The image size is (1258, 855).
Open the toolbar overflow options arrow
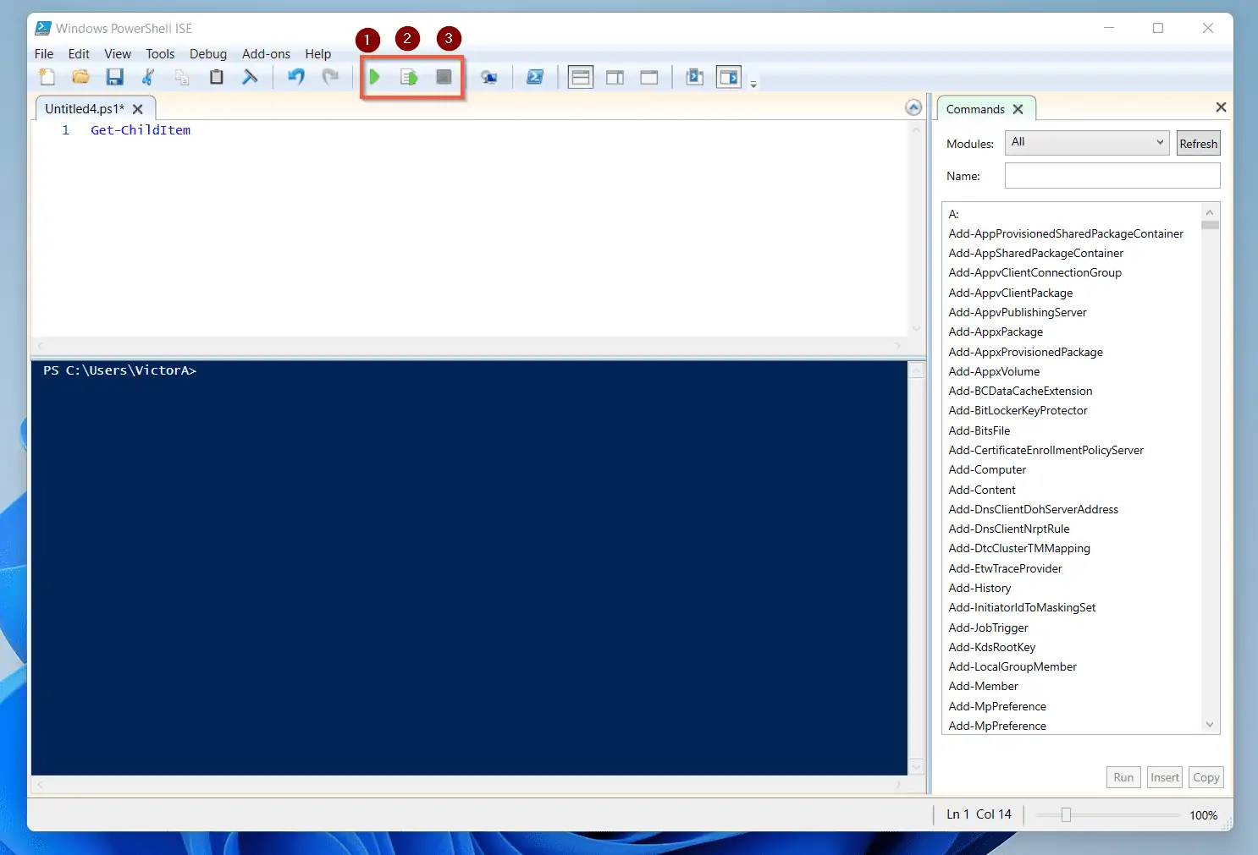point(753,84)
